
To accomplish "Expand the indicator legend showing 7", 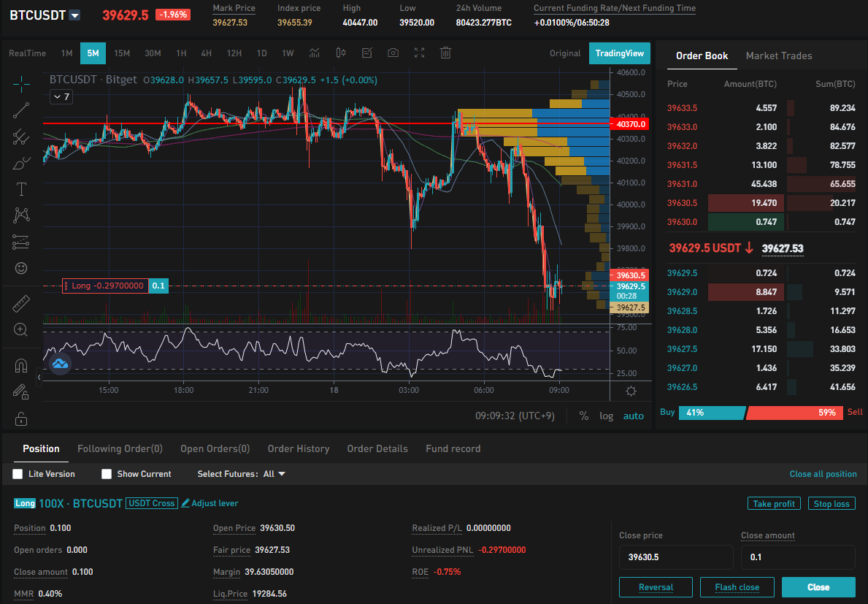I will 61,97.
